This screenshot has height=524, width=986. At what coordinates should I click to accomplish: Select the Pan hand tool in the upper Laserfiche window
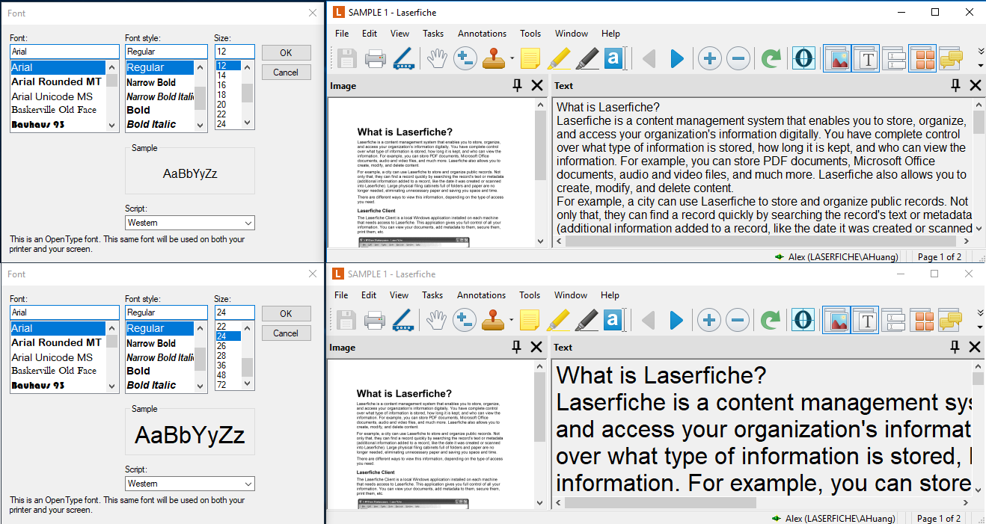point(436,58)
